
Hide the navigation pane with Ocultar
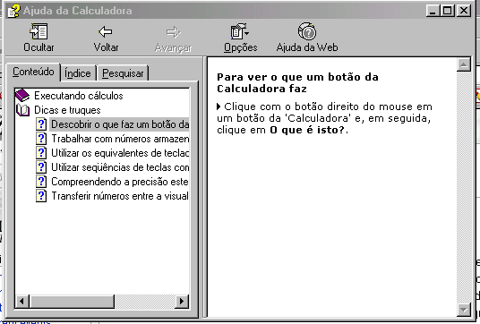click(x=39, y=38)
